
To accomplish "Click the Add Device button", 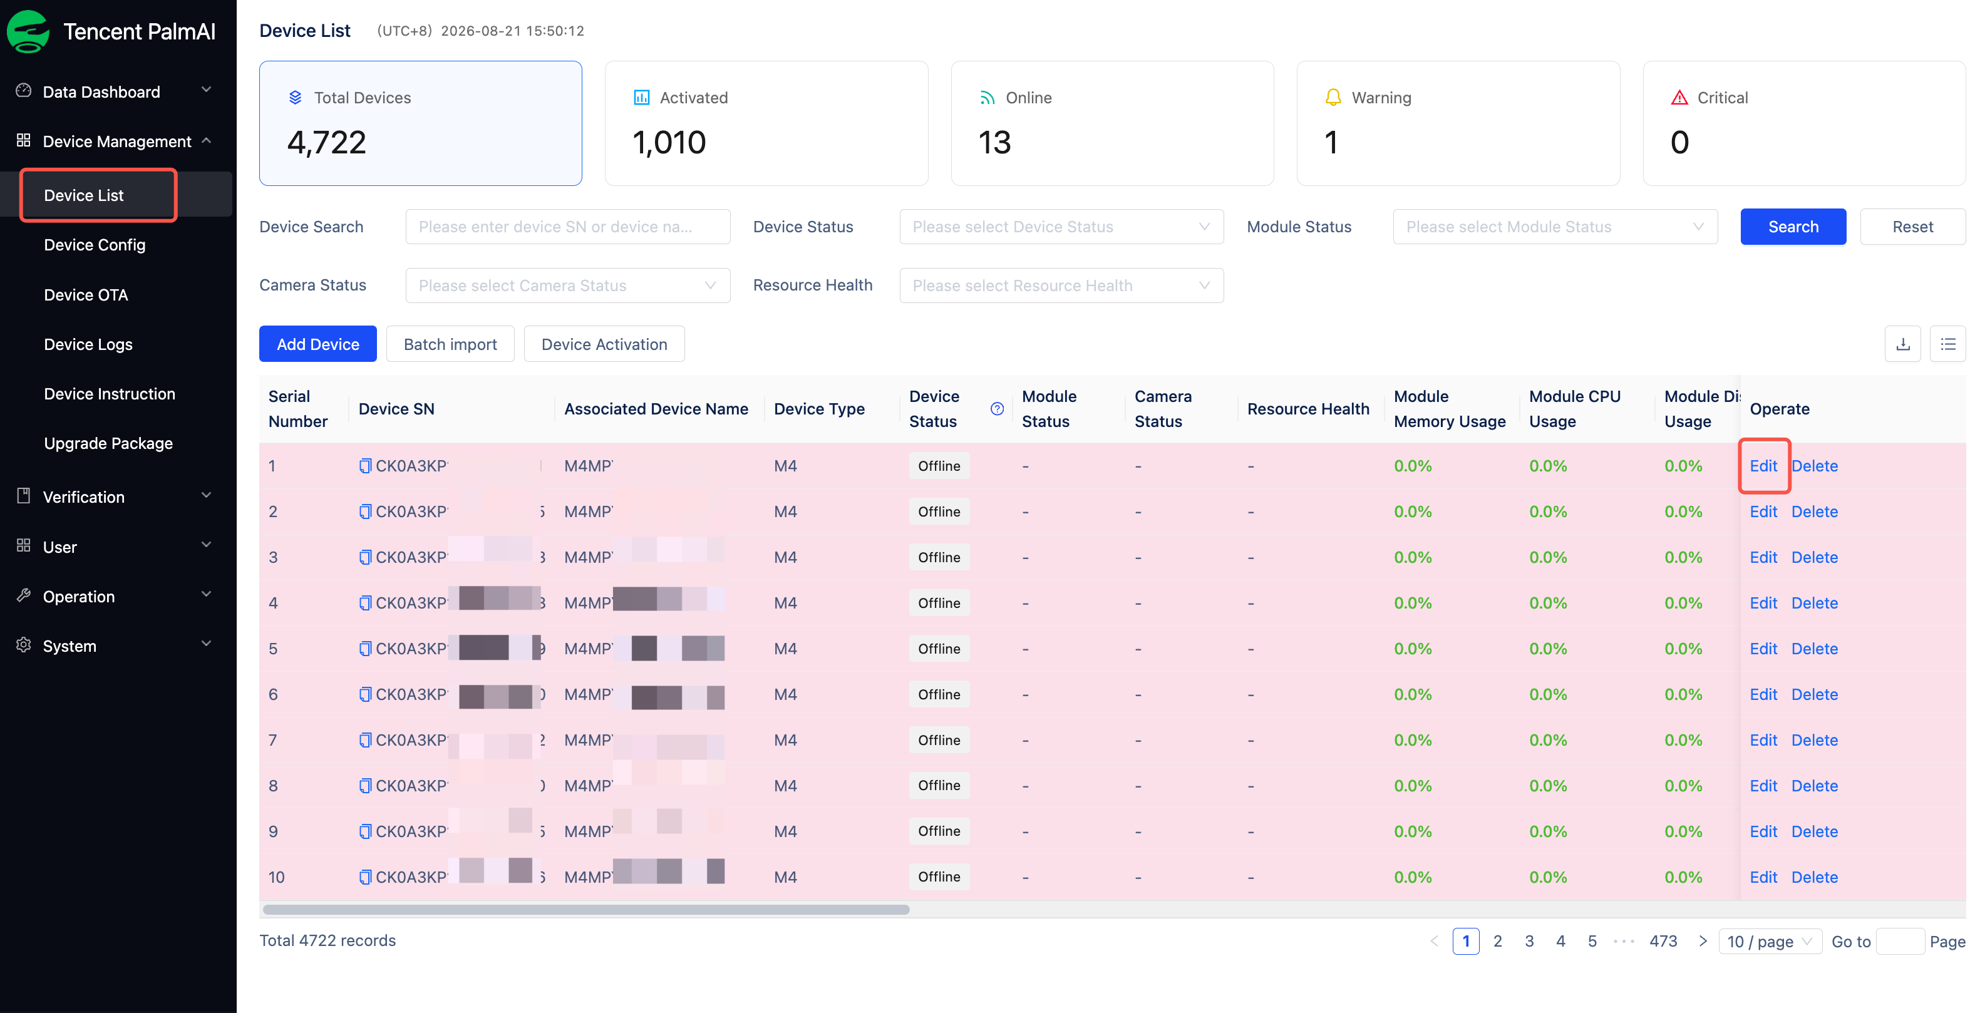I will [x=317, y=344].
